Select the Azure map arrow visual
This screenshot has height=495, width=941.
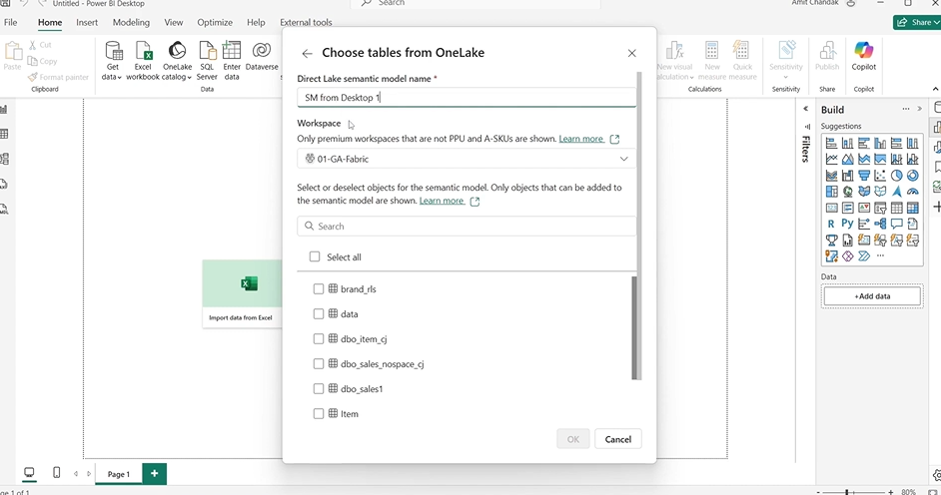point(896,192)
